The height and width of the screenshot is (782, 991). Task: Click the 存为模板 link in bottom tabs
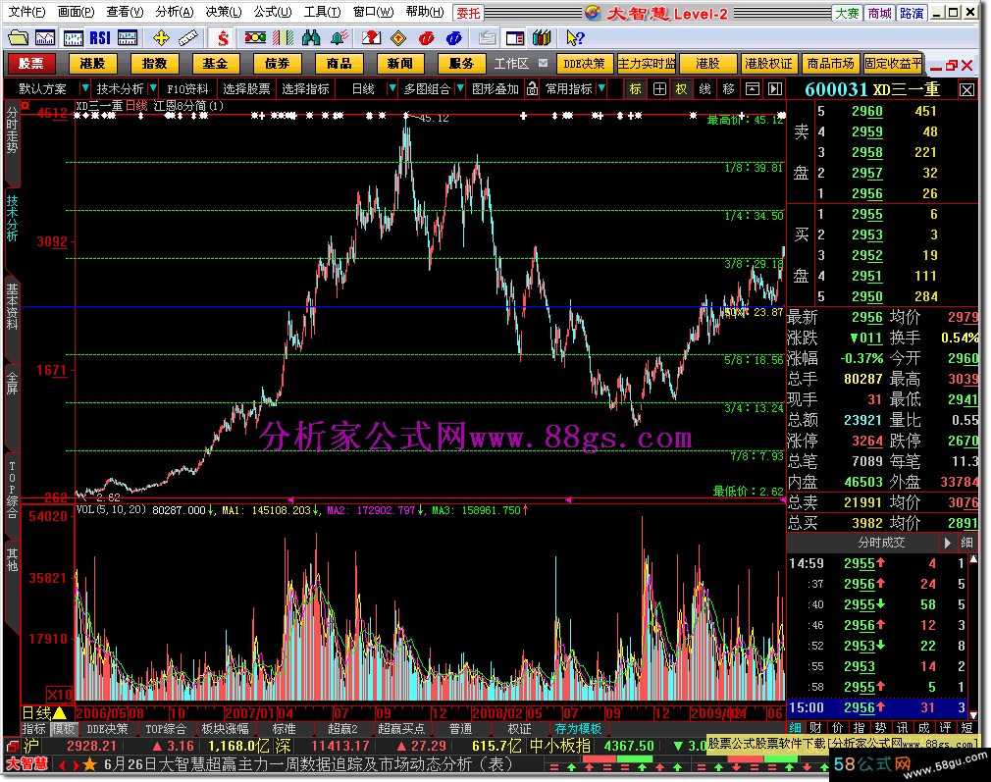pos(578,729)
